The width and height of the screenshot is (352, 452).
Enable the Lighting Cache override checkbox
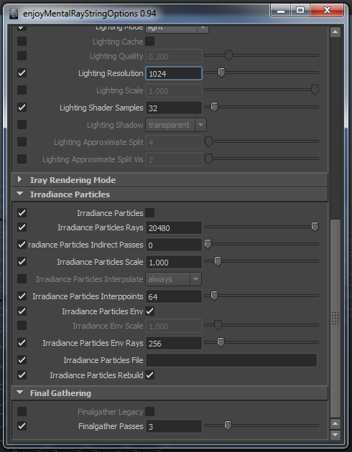click(x=22, y=41)
